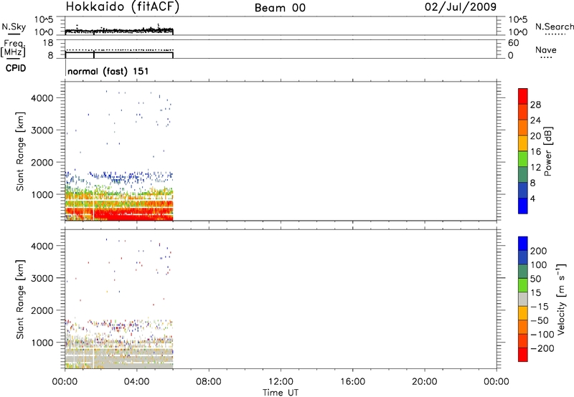Click the date '02/Jul/2009'
Screen dimensions: 574x397
(x=461, y=7)
